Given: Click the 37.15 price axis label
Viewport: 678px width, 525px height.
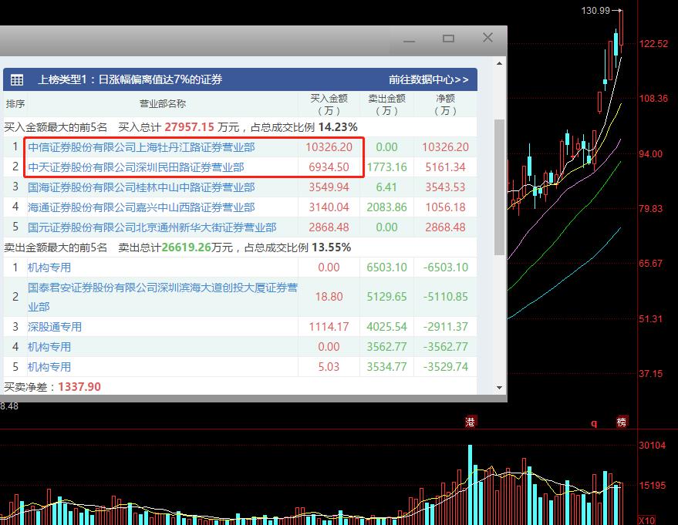Looking at the screenshot, I should (x=651, y=374).
